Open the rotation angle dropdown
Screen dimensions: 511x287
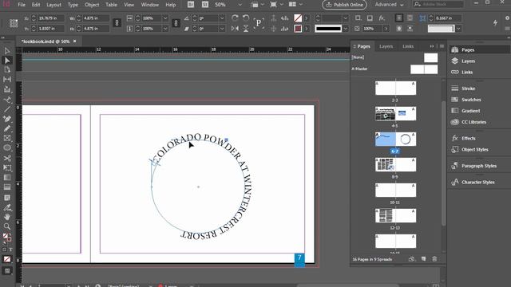coord(222,18)
